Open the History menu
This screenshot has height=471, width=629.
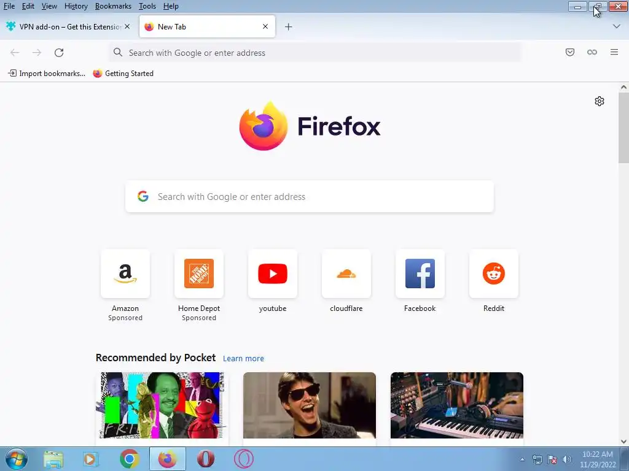76,6
